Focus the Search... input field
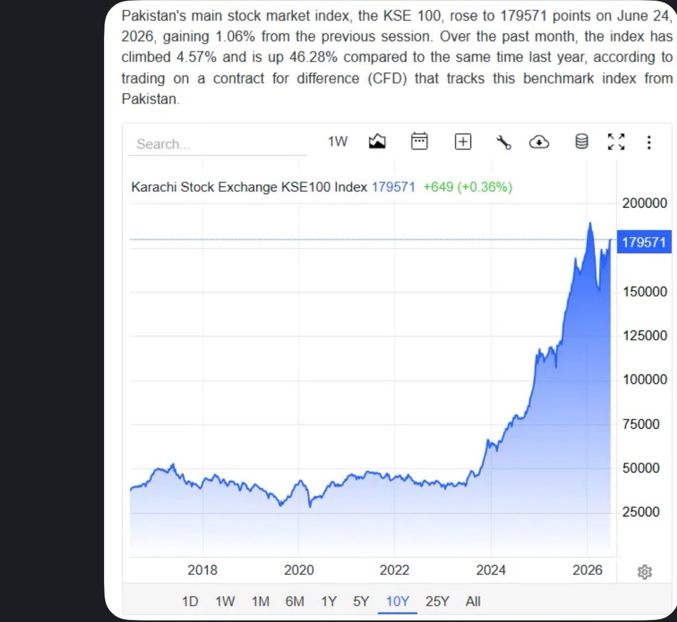677x622 pixels. point(217,144)
